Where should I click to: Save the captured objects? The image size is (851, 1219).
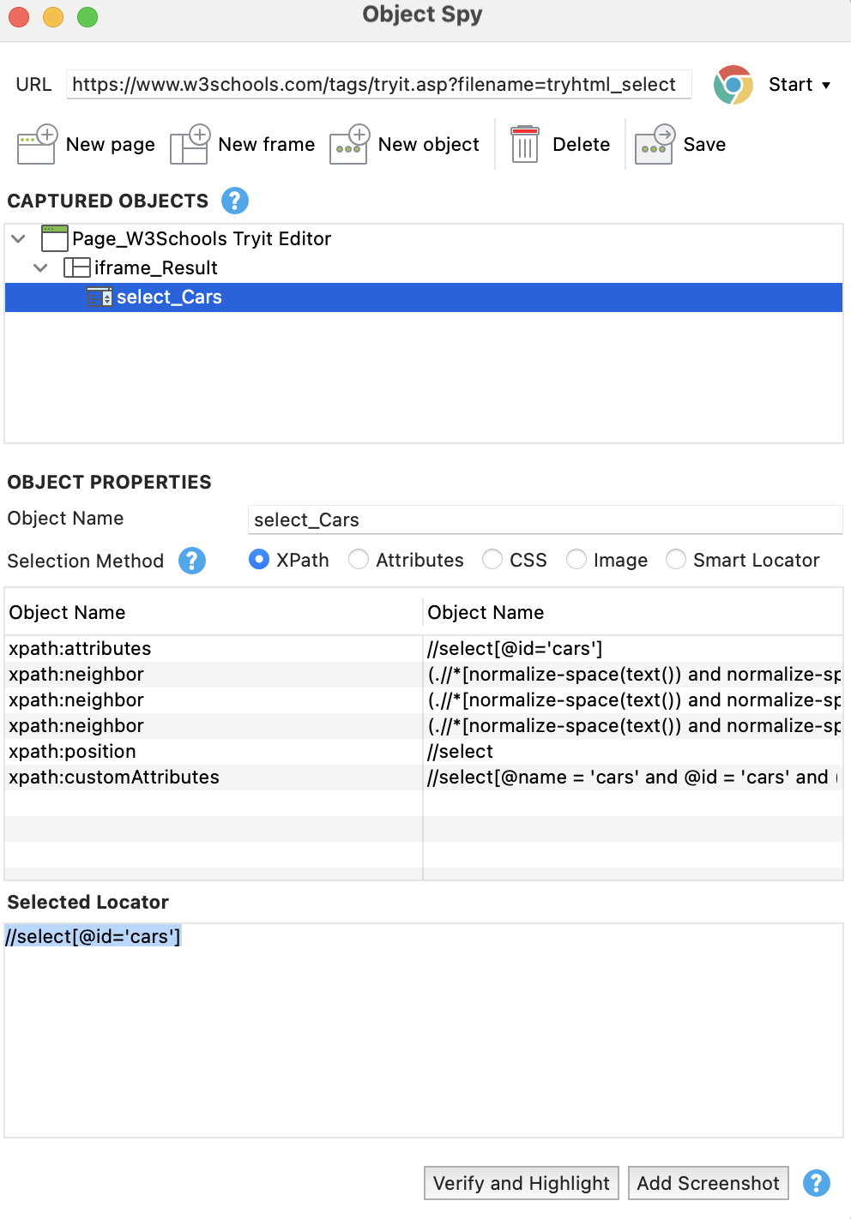click(653, 144)
